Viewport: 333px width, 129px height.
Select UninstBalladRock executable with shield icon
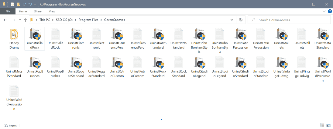coord(35,39)
